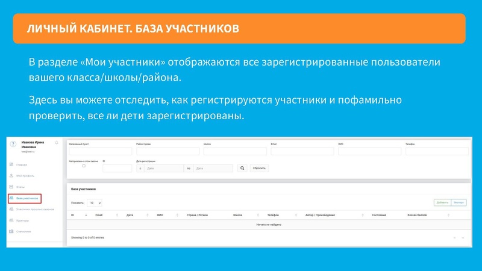The image size is (482, 271).
Task: Focus the ФИО filter field
Action: pos(370,151)
